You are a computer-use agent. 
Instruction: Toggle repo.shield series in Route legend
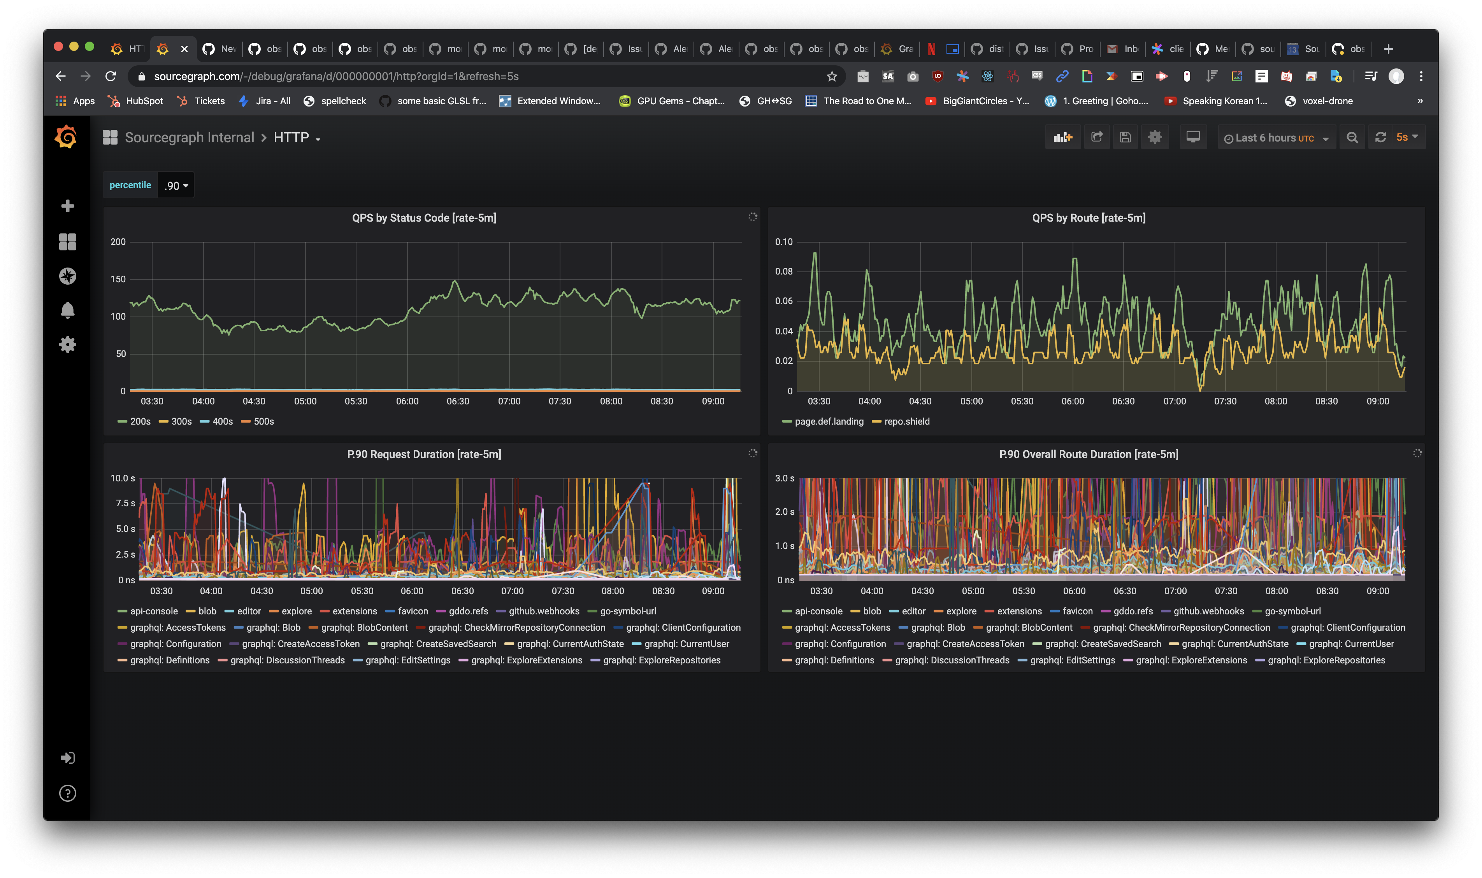tap(906, 421)
